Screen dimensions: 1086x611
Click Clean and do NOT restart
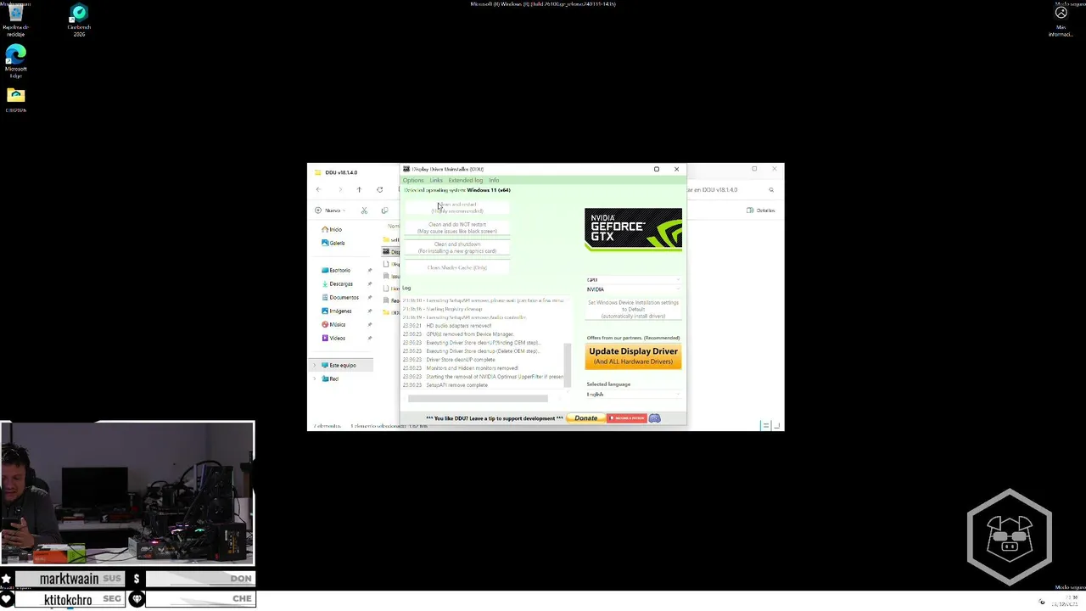(457, 227)
